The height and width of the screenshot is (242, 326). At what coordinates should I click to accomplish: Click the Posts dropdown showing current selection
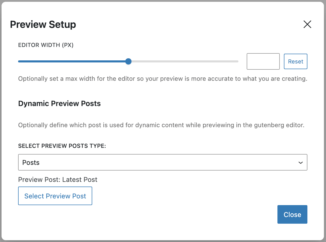[162, 162]
